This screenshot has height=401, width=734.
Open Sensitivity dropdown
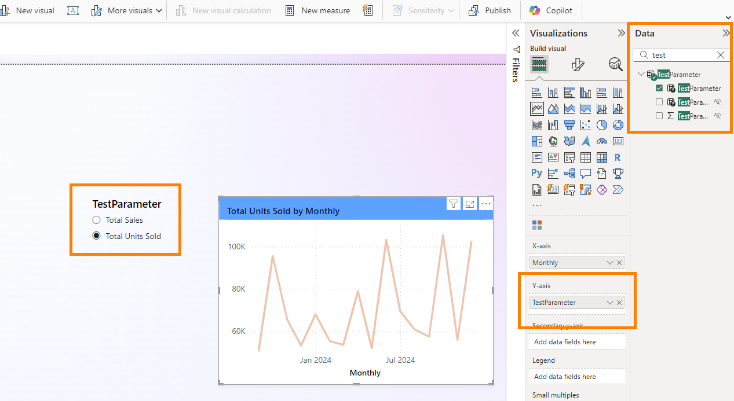[x=423, y=10]
